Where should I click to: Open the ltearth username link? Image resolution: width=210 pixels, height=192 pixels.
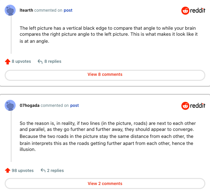pos(26,10)
